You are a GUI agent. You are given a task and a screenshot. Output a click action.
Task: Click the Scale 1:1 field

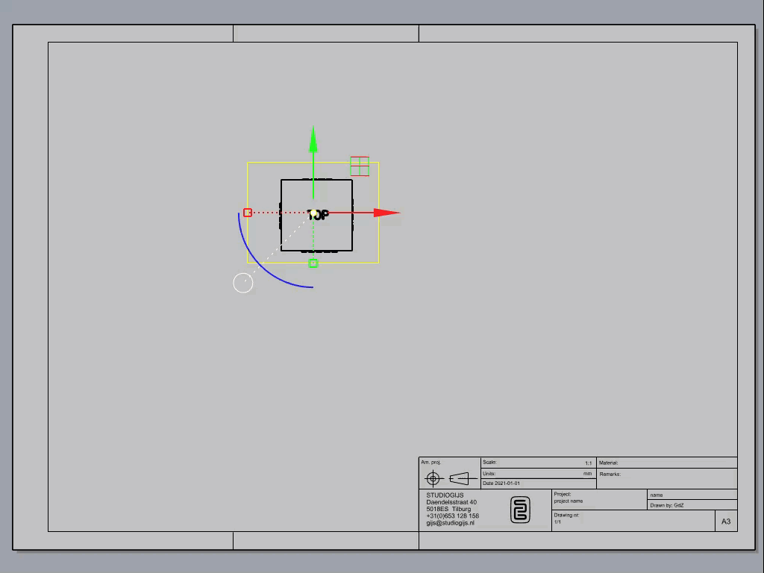coord(537,463)
